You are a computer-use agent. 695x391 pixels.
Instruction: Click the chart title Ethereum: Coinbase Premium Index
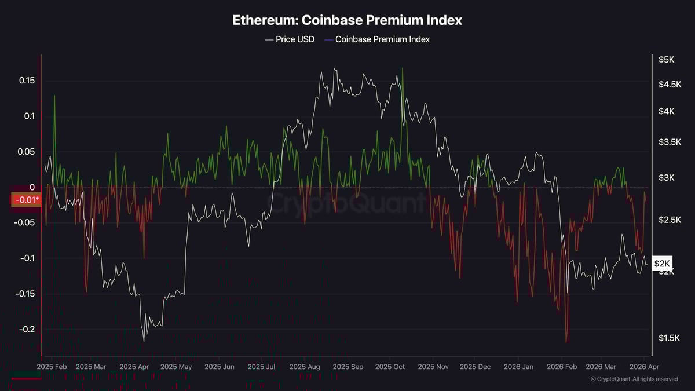[x=348, y=20]
